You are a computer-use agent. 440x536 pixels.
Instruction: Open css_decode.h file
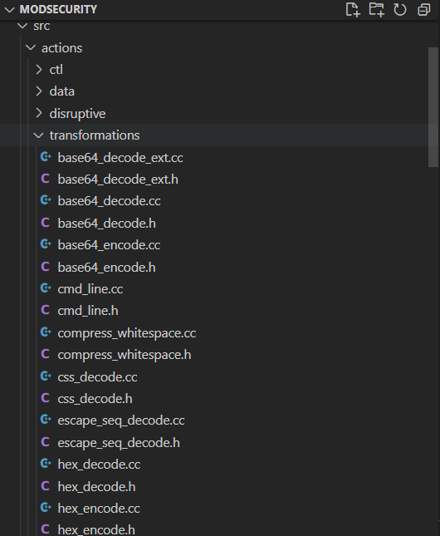point(95,399)
